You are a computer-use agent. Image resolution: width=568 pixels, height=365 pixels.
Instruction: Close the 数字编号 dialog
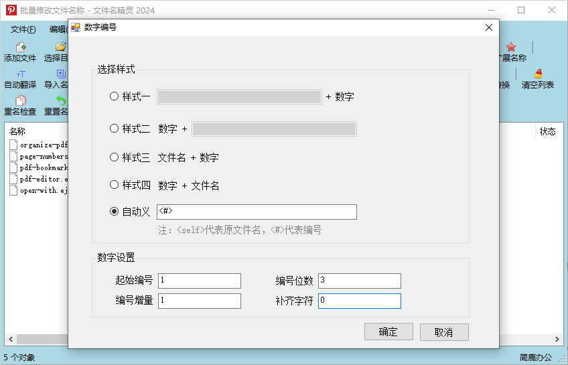489,27
